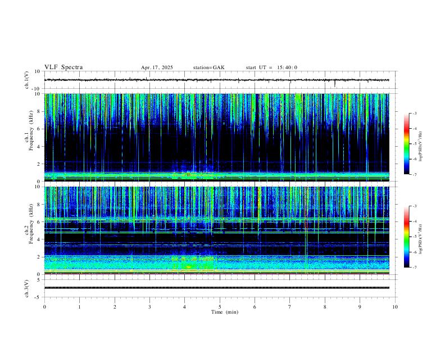Click the ch.2 spectrogram panel
This screenshot has width=445, height=344.
click(216, 230)
